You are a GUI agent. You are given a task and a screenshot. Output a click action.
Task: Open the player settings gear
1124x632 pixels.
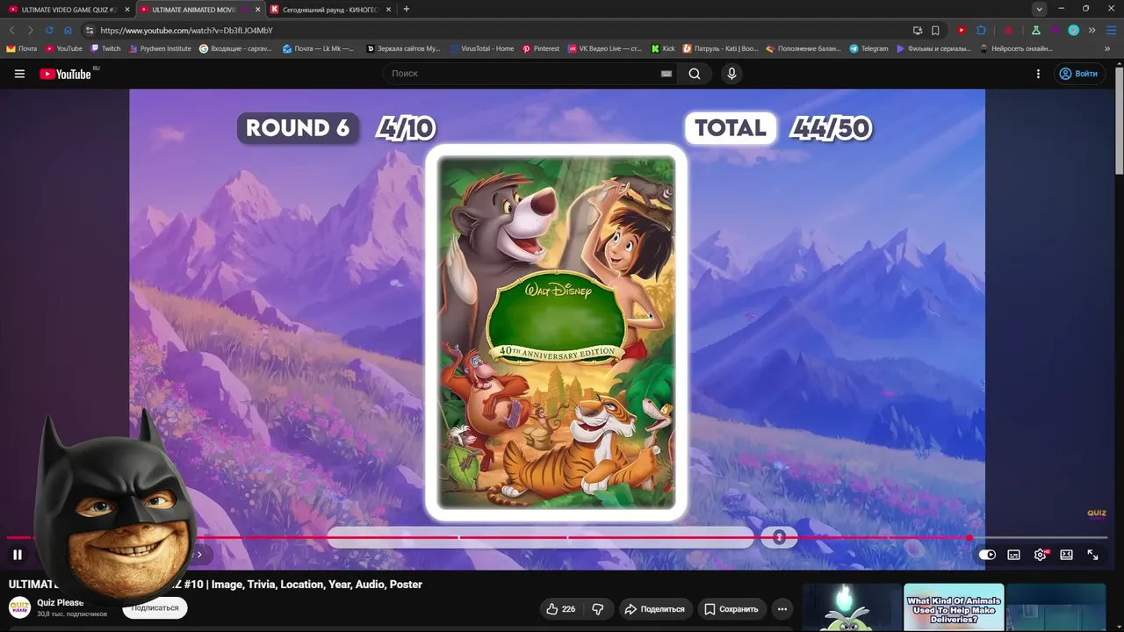1041,555
